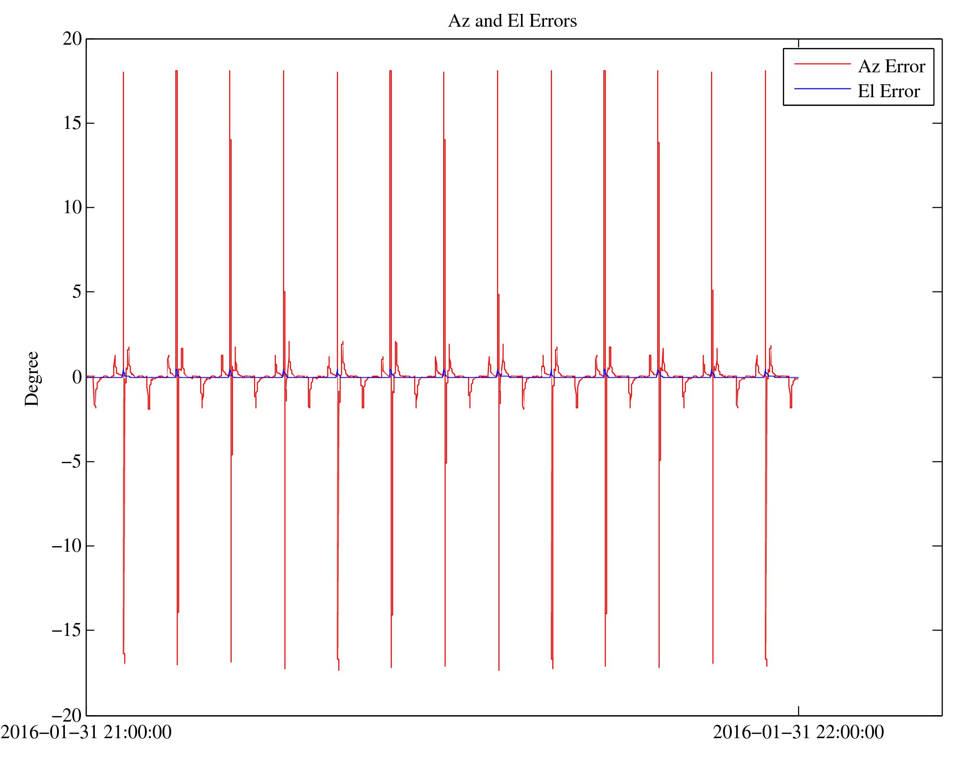
Task: Click the y-axis tick label −5
Action: click(71, 461)
